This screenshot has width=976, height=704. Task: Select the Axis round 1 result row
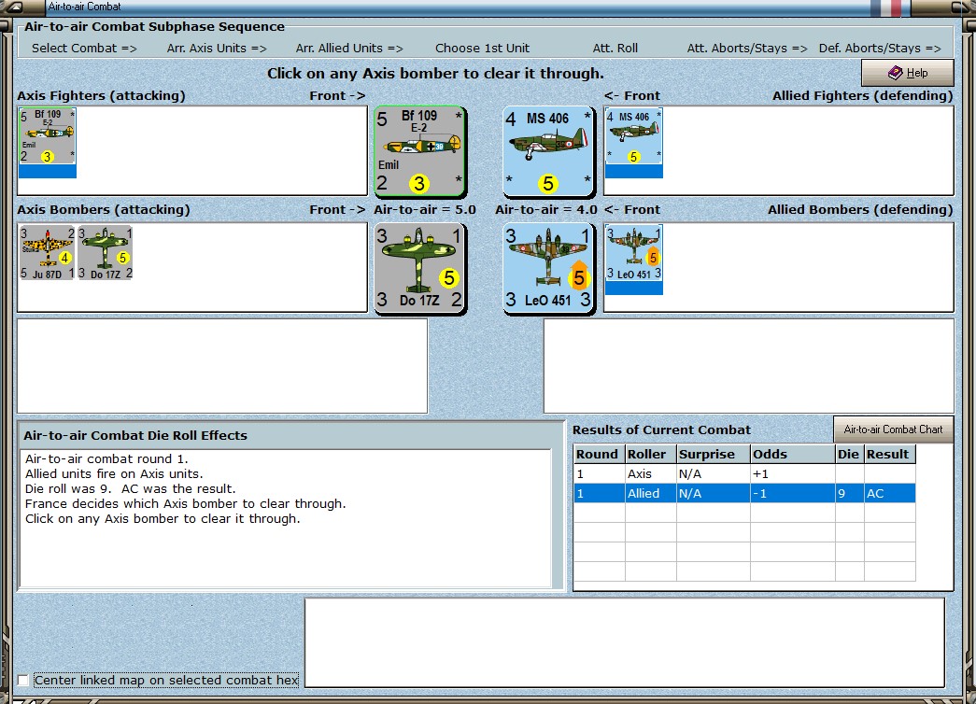[x=744, y=474]
